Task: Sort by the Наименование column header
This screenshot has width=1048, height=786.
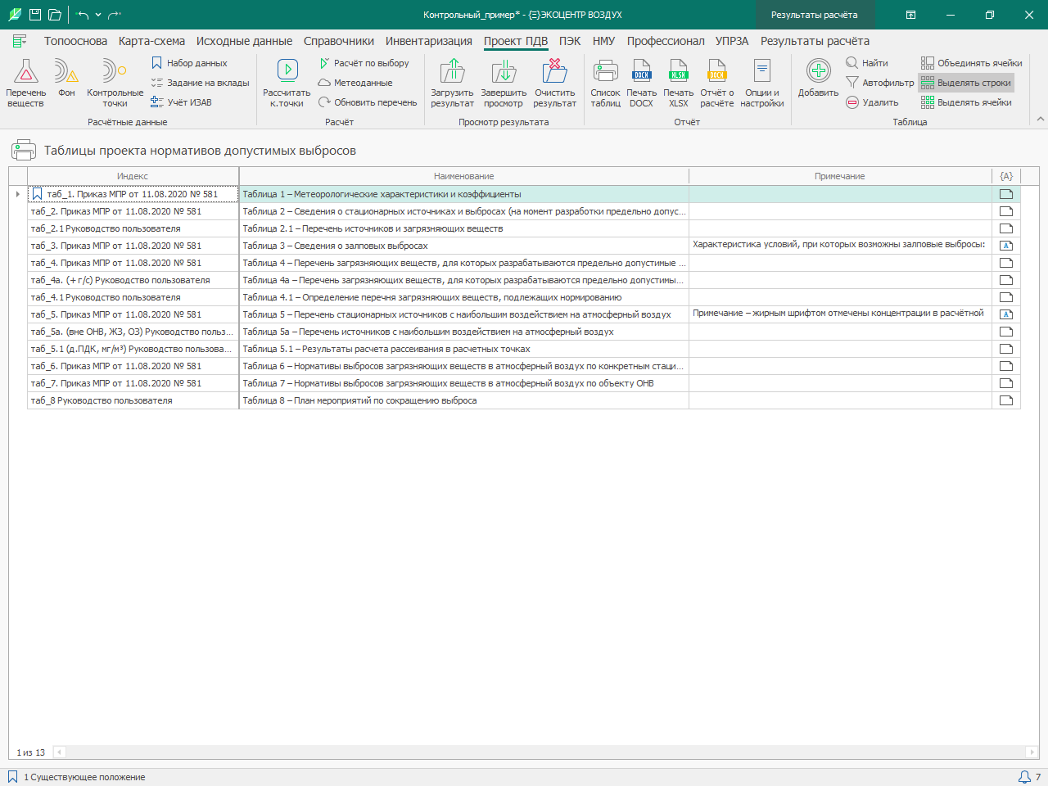Action: pyautogui.click(x=463, y=176)
